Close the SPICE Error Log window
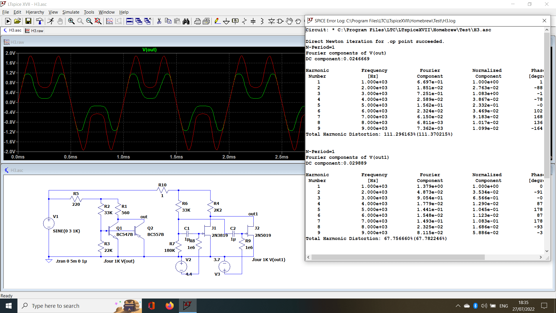556x313 pixels. 544,21
